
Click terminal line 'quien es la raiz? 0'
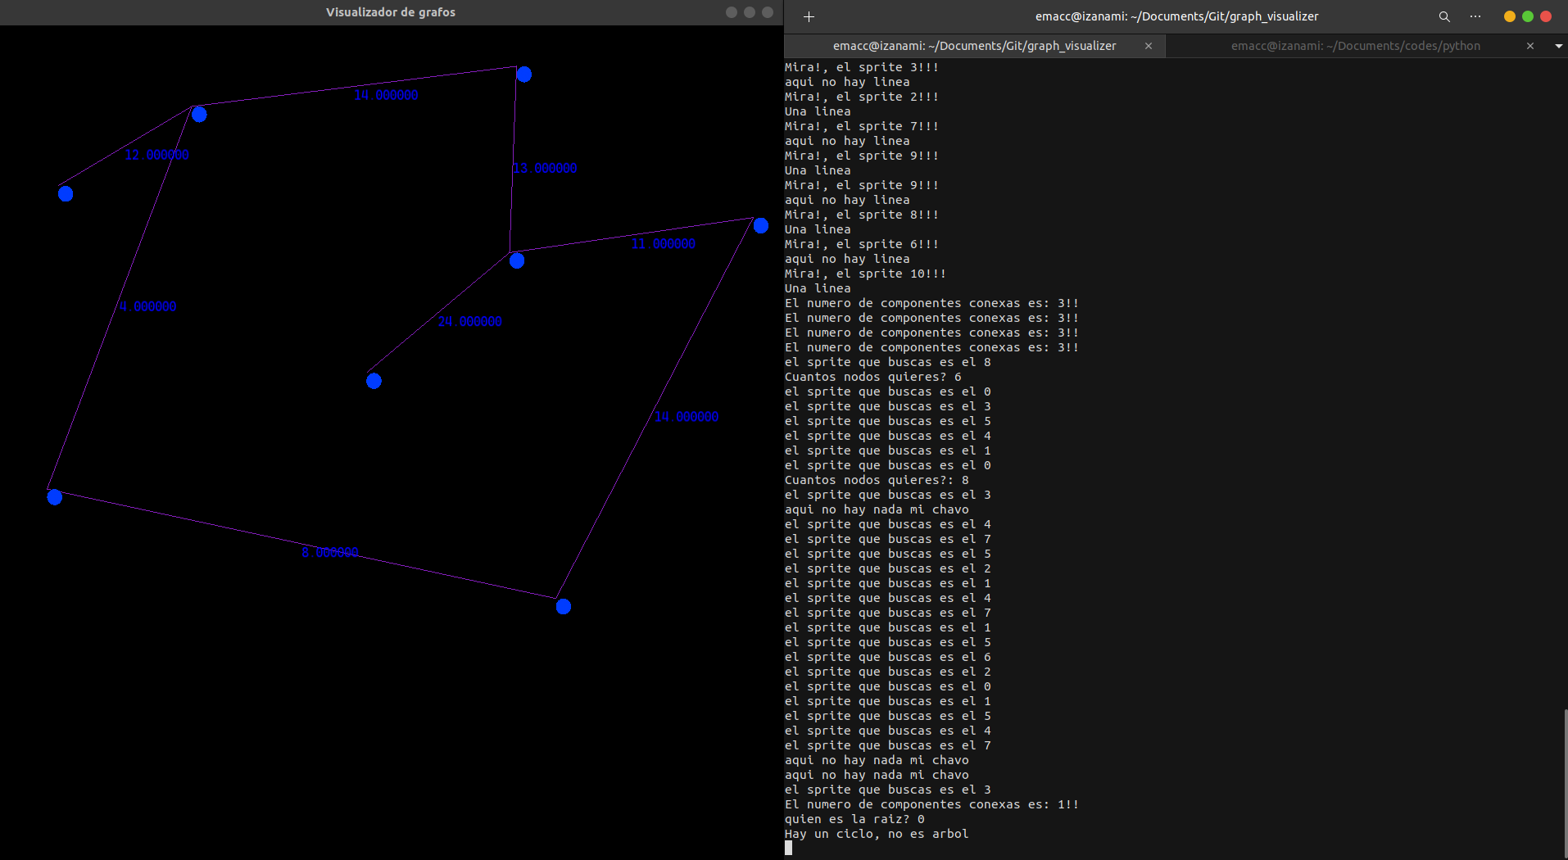pyautogui.click(x=854, y=819)
